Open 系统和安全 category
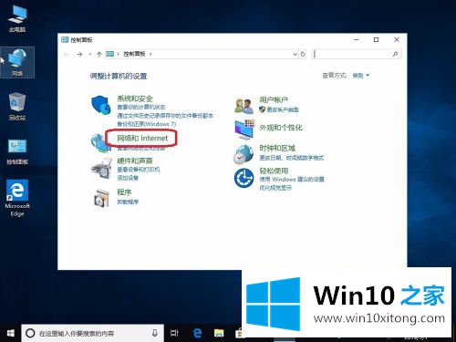 point(135,98)
